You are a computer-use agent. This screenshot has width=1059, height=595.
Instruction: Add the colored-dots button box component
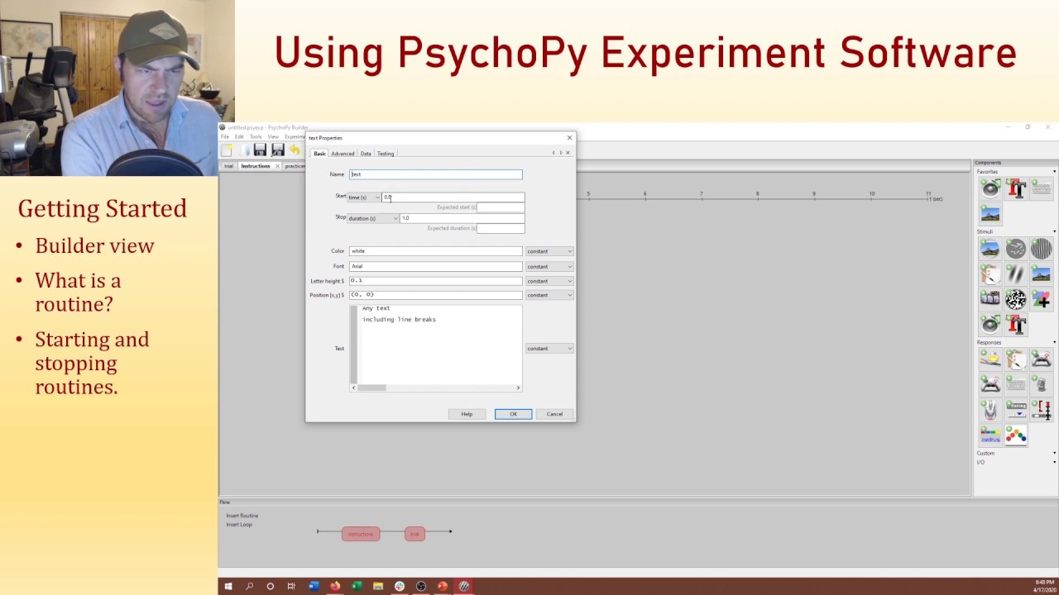click(x=1016, y=436)
